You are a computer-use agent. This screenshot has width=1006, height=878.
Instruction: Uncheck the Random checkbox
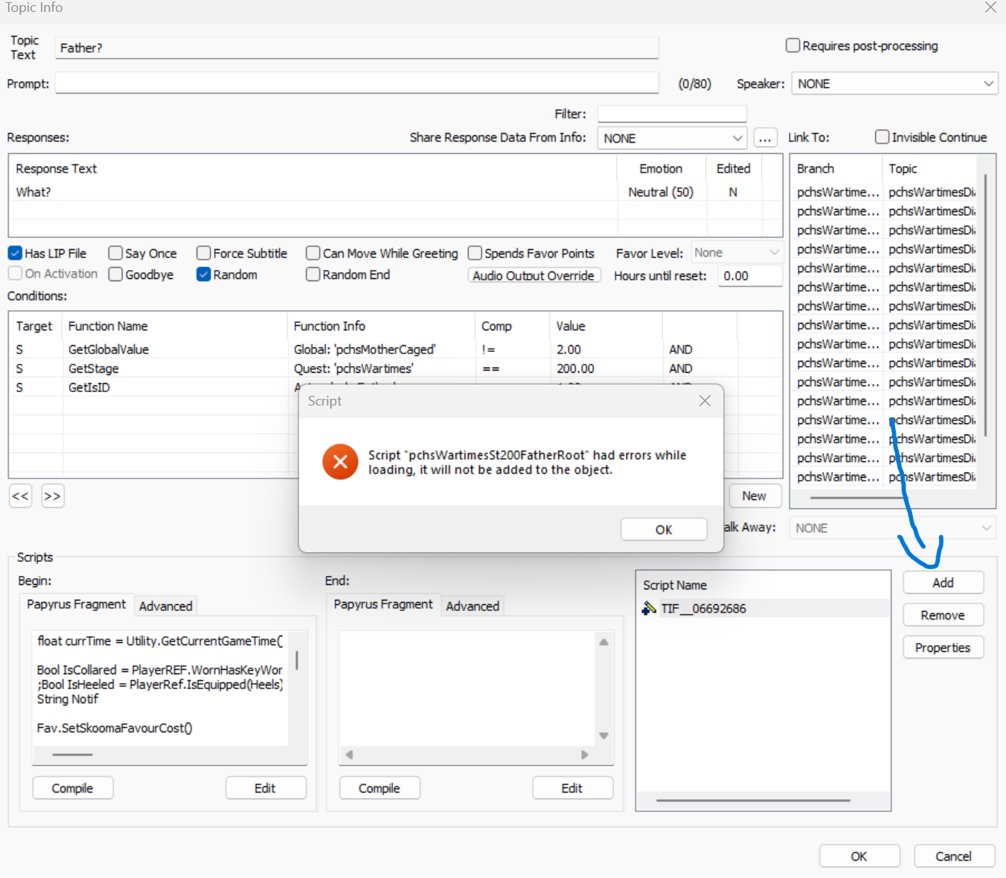pyautogui.click(x=203, y=275)
